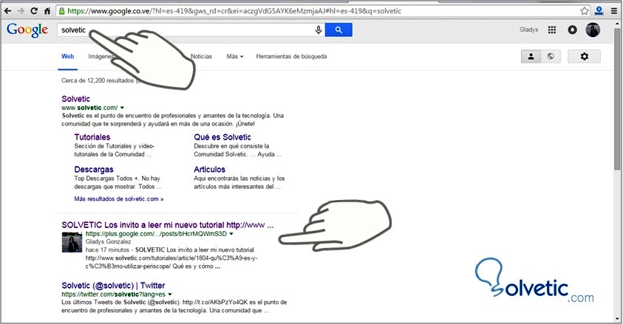This screenshot has height=324, width=623.
Task: Click the hace 17 minutos snippet text
Action: (107, 250)
